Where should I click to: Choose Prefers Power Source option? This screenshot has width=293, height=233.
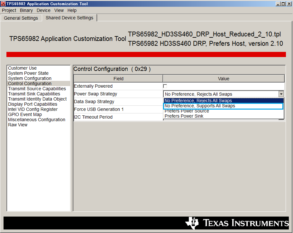(x=224, y=111)
